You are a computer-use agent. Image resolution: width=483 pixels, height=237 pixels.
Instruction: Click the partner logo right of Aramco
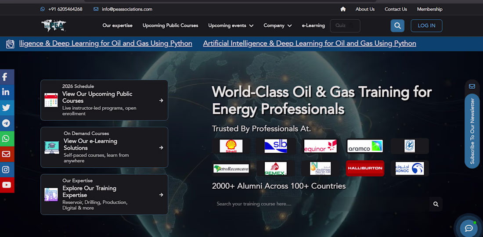410,146
